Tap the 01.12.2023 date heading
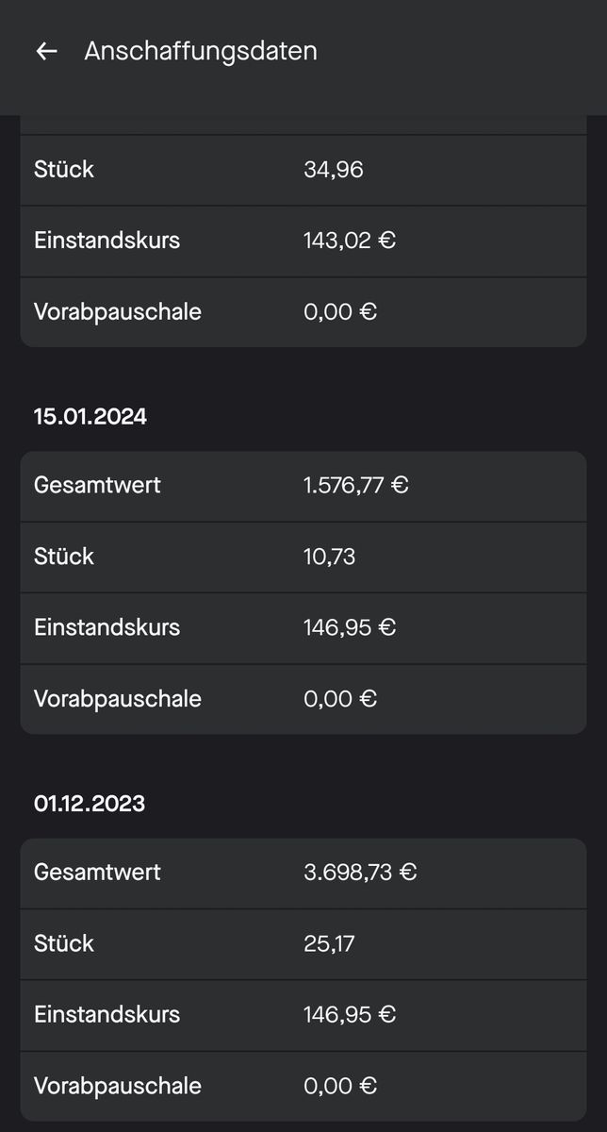Screen dimensions: 607x1132 (x=90, y=804)
